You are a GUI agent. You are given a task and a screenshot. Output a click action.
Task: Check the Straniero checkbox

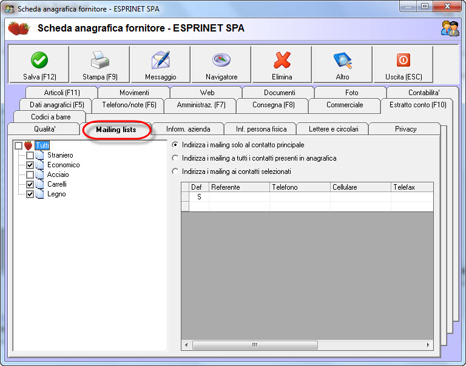point(30,155)
